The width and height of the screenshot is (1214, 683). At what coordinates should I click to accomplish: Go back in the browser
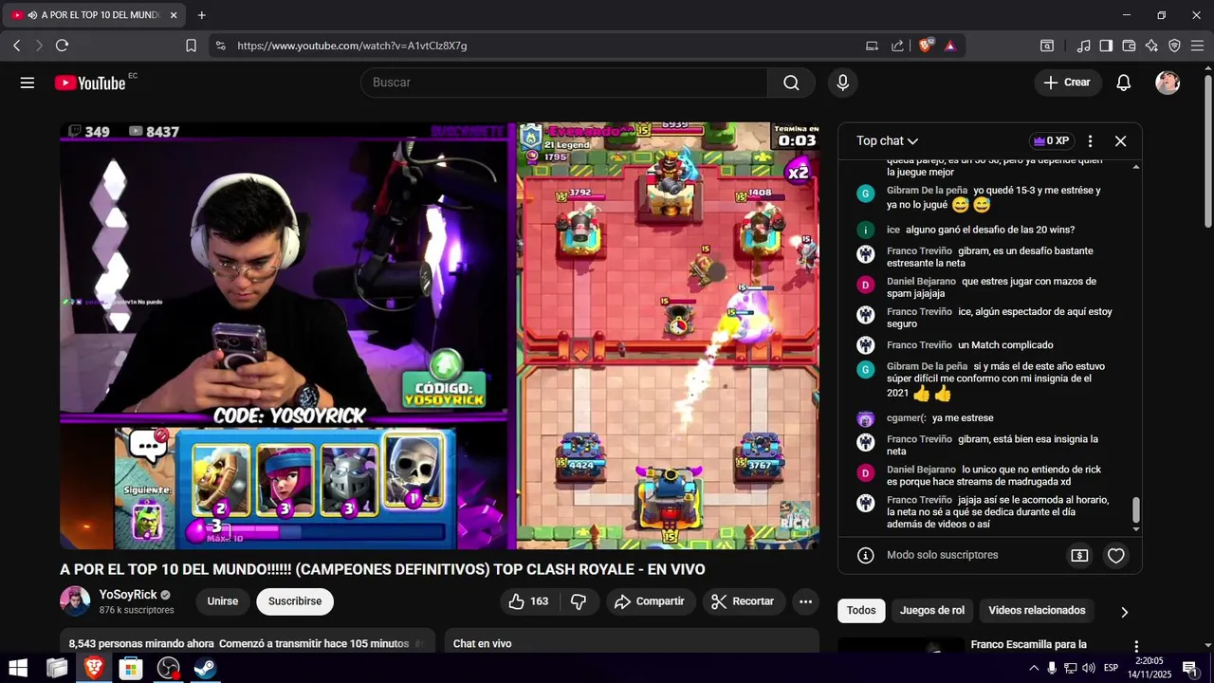click(x=17, y=45)
